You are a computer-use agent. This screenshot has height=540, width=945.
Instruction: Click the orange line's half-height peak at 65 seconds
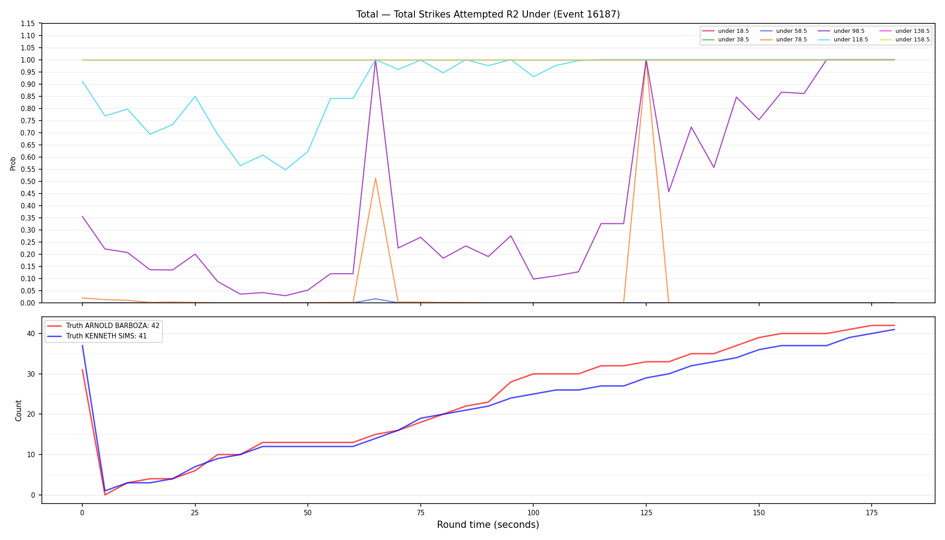pyautogui.click(x=375, y=178)
